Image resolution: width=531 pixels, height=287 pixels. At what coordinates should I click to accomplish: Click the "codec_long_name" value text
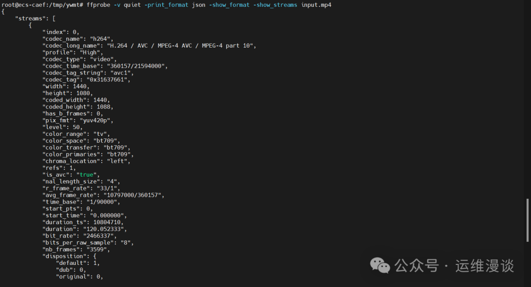pyautogui.click(x=181, y=46)
